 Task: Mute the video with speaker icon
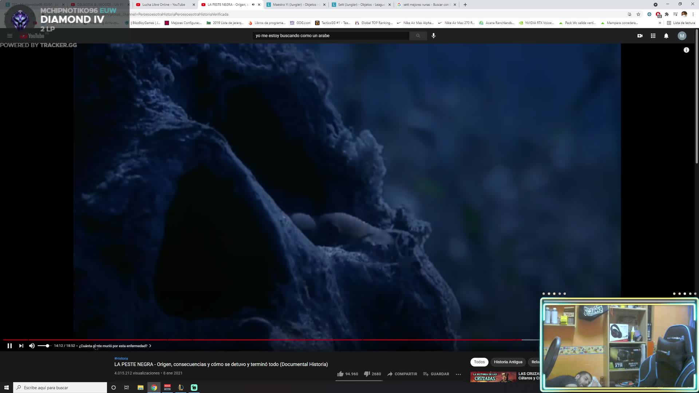pyautogui.click(x=32, y=346)
